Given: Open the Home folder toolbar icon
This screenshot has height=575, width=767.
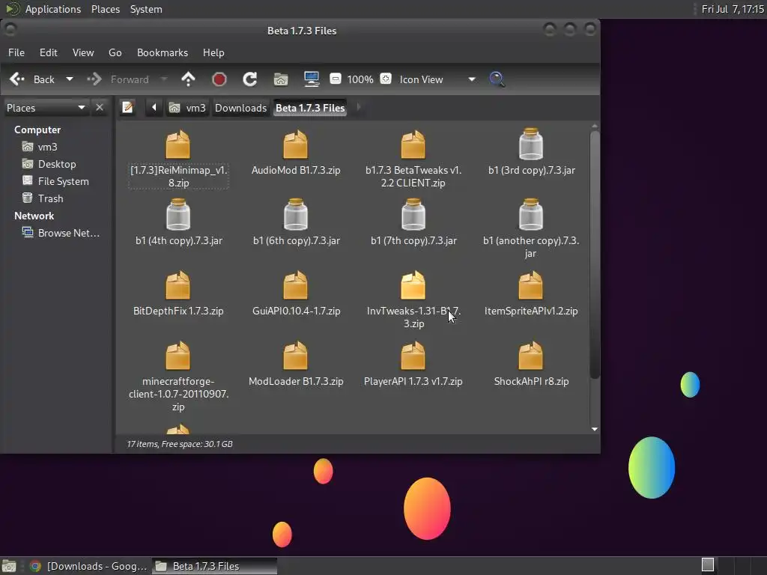Looking at the screenshot, I should (281, 79).
